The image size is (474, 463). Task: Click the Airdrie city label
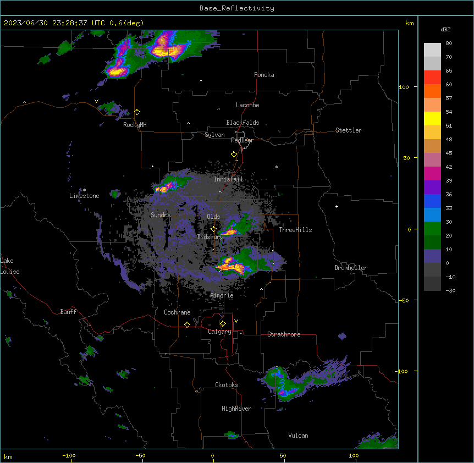pyautogui.click(x=222, y=295)
